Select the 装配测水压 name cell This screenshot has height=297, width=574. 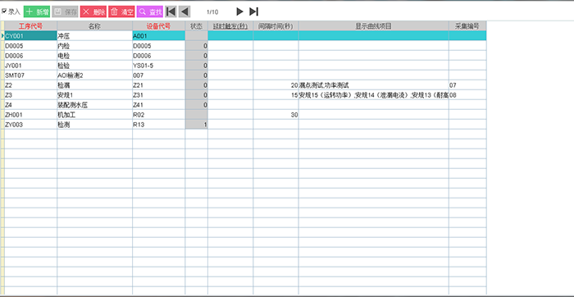tap(95, 105)
